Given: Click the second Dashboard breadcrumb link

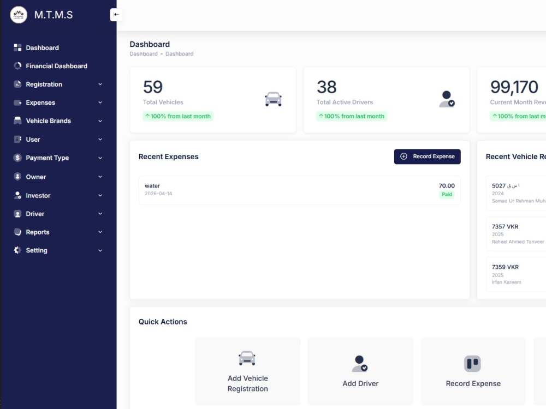Looking at the screenshot, I should click(x=179, y=53).
